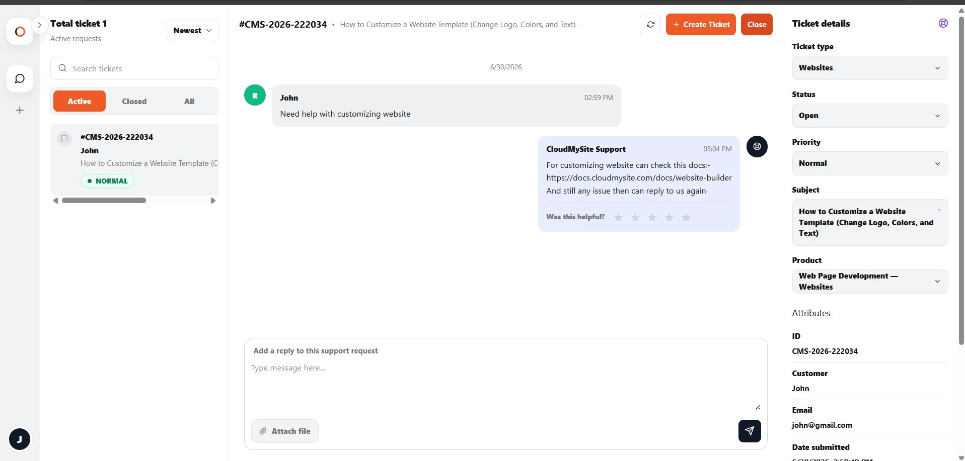Click the 02:59 PM message timestamp
The width and height of the screenshot is (965, 461).
pyautogui.click(x=599, y=98)
